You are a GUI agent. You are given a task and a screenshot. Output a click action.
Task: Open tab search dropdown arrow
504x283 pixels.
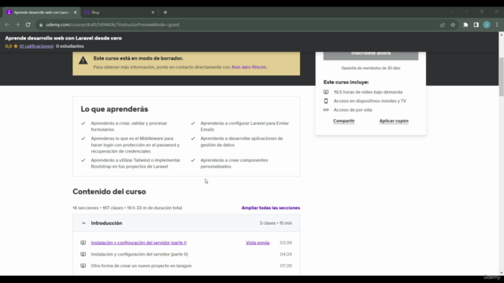[x=452, y=12]
